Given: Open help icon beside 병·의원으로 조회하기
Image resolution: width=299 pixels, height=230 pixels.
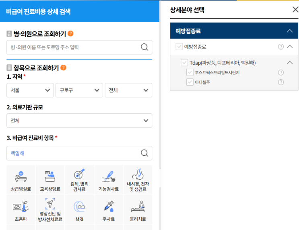Looking at the screenshot, I should click(70, 33).
